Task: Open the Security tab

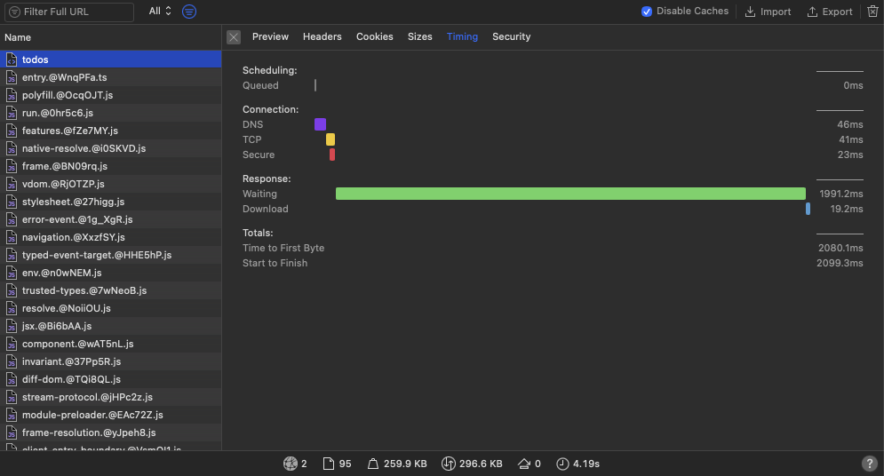Action: click(x=511, y=36)
